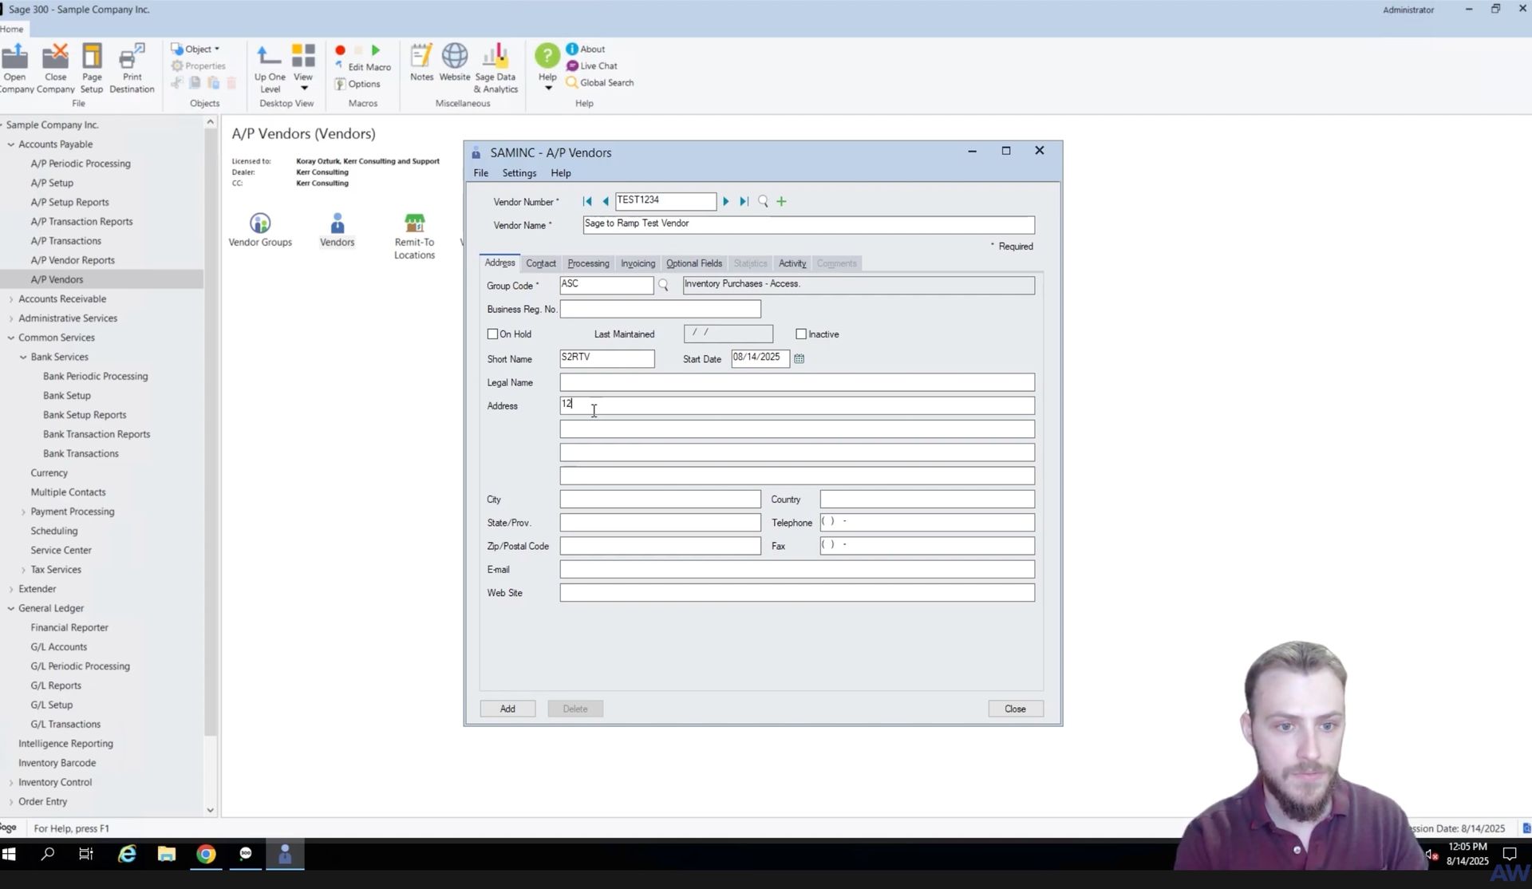Expand the Accounts Receivable tree node

tap(11, 299)
